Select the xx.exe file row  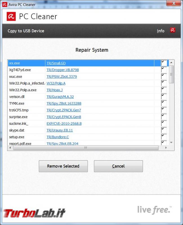(x=88, y=63)
